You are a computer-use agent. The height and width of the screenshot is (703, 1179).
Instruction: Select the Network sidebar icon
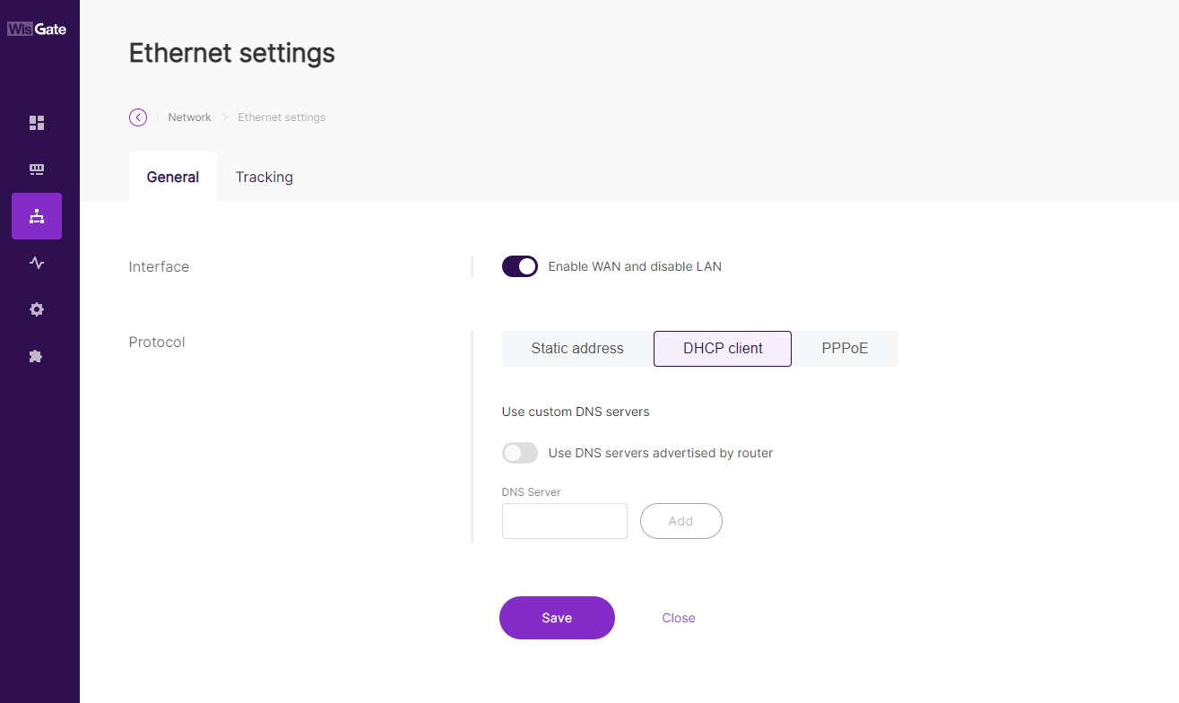point(37,216)
